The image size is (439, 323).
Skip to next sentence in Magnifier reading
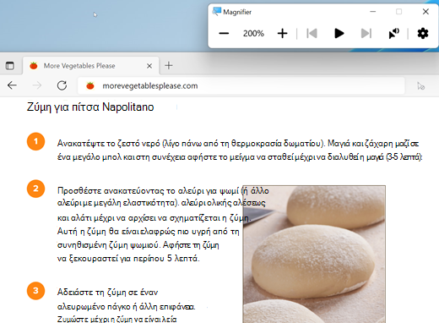click(366, 34)
